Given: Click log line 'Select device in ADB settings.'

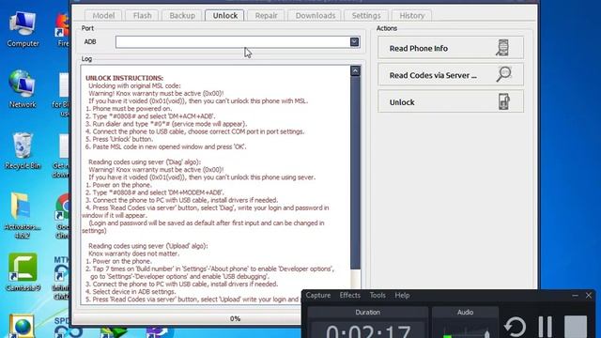Looking at the screenshot, I should (x=131, y=292).
